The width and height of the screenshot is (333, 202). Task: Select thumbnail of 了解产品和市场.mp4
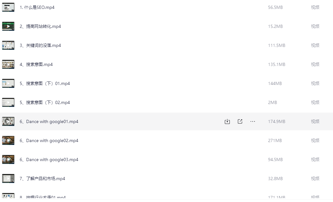click(8, 179)
